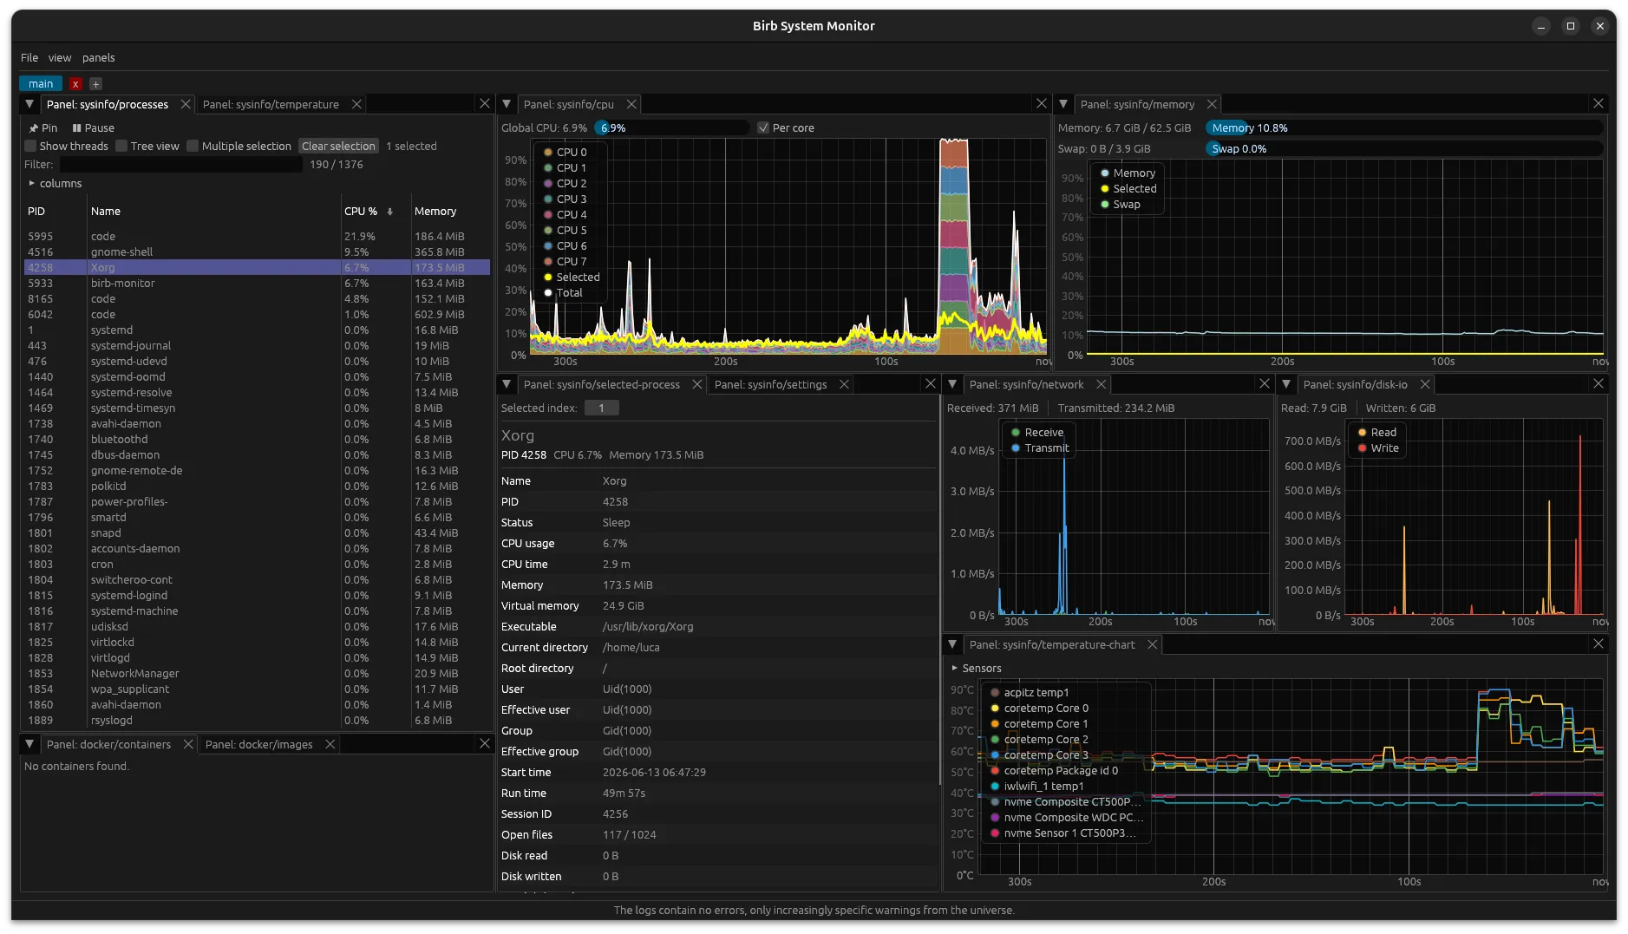Image resolution: width=1628 pixels, height=934 pixels.
Task: Open selected-process panel group dropdown
Action: tap(507, 384)
